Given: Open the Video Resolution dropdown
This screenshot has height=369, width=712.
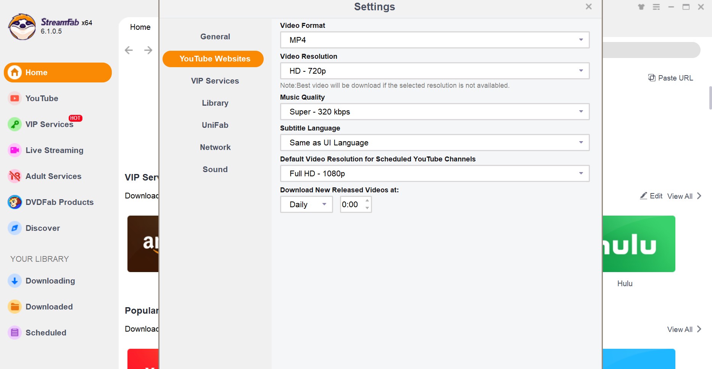Looking at the screenshot, I should (x=435, y=71).
